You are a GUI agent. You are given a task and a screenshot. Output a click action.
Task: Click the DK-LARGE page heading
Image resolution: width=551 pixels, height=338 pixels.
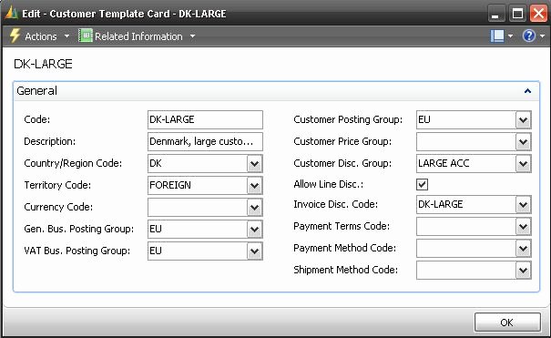coord(43,64)
